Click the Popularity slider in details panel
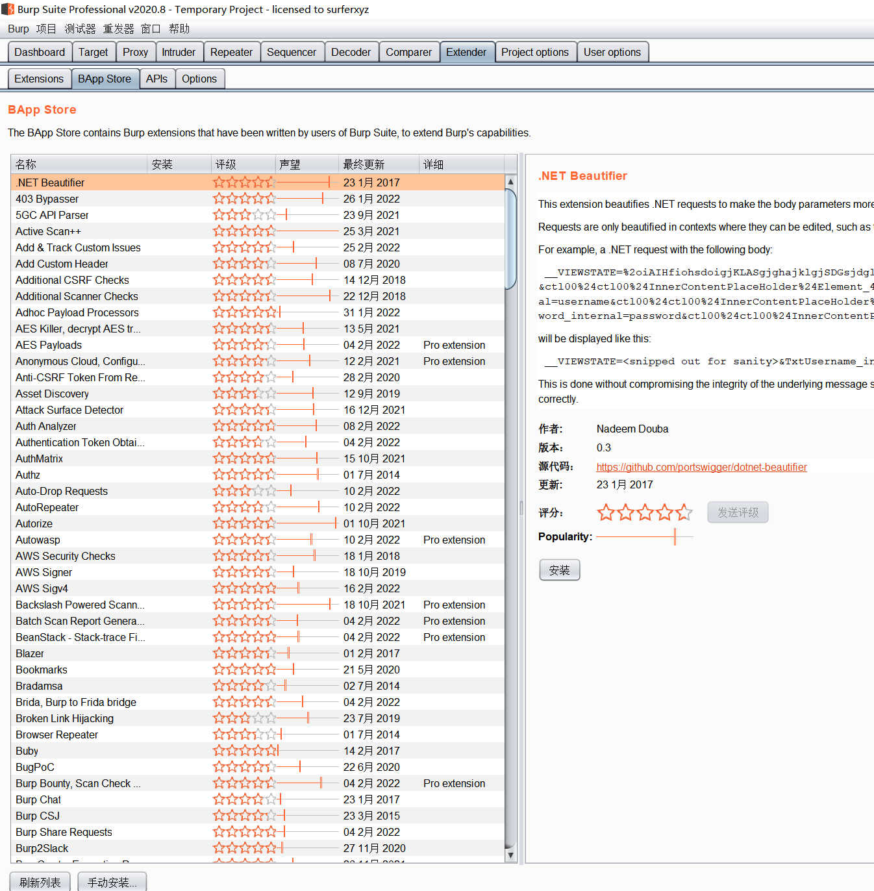874x891 pixels. pyautogui.click(x=645, y=537)
